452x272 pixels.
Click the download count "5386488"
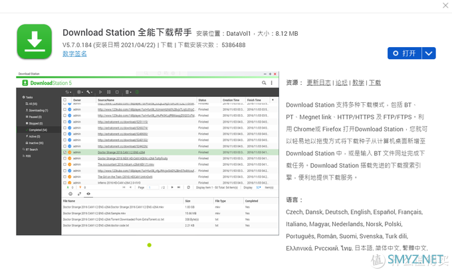(x=233, y=45)
